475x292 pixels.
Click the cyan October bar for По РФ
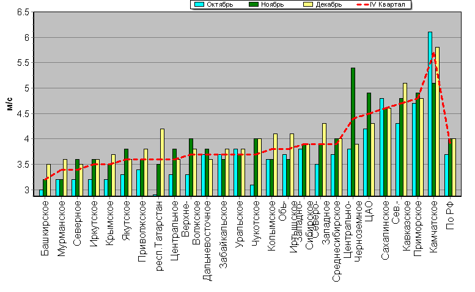tap(446, 176)
